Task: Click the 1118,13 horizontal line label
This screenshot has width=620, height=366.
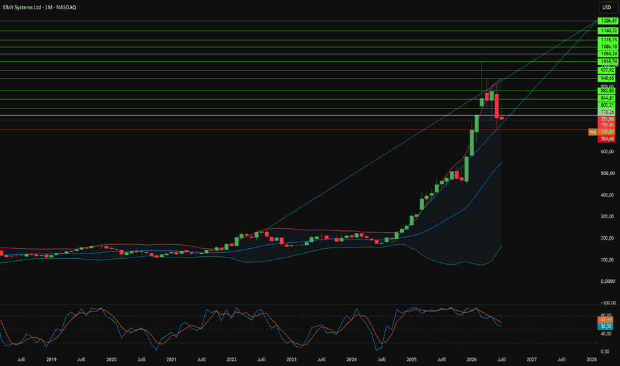Action: pos(607,39)
